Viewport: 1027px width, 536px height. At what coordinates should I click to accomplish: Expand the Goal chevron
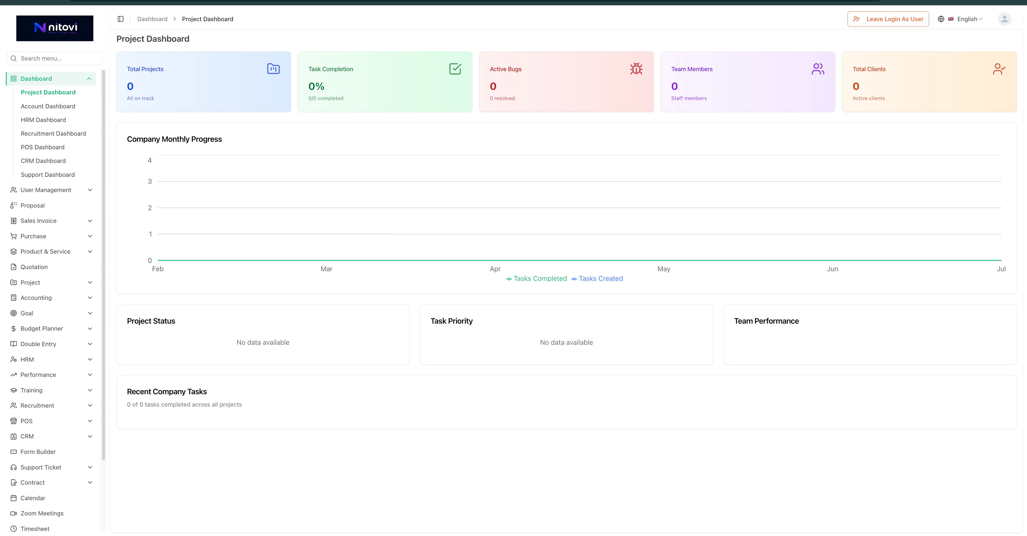[90, 313]
